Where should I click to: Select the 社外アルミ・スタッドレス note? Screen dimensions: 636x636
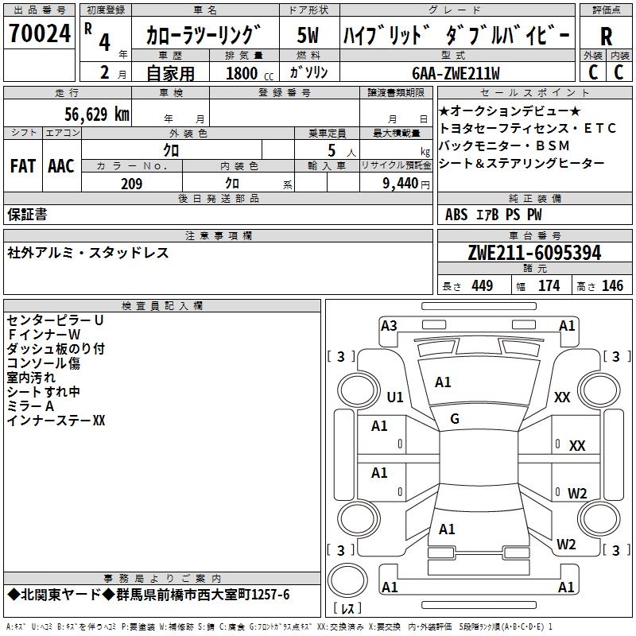(87, 253)
